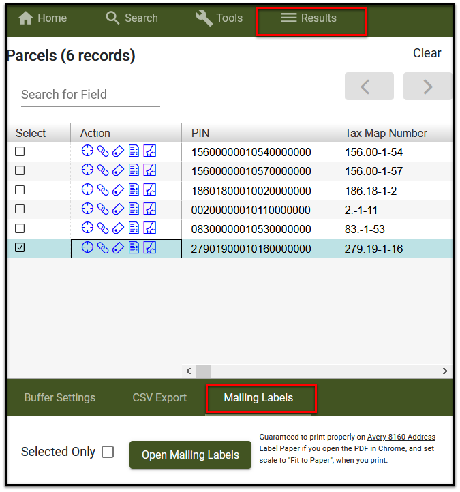Go to the previous results page arrow

(369, 87)
